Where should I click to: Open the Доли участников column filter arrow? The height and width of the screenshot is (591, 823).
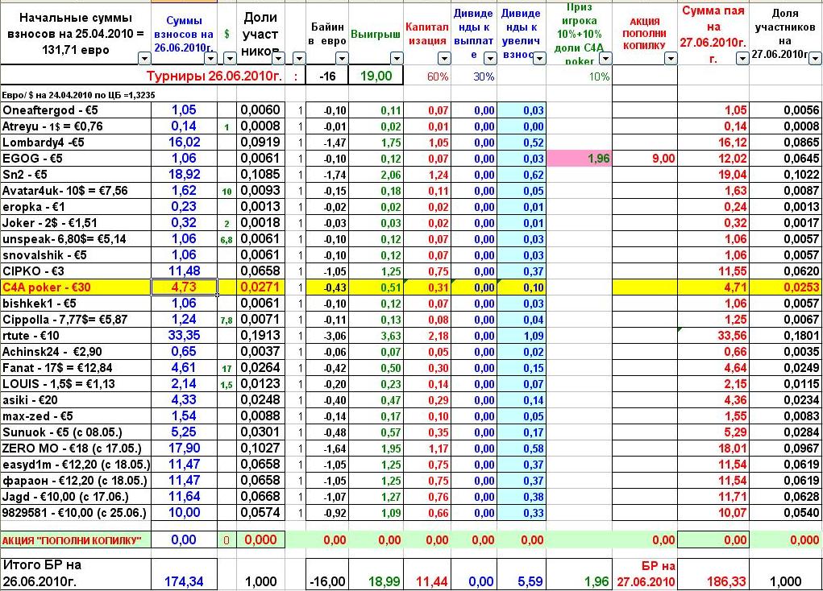[278, 58]
